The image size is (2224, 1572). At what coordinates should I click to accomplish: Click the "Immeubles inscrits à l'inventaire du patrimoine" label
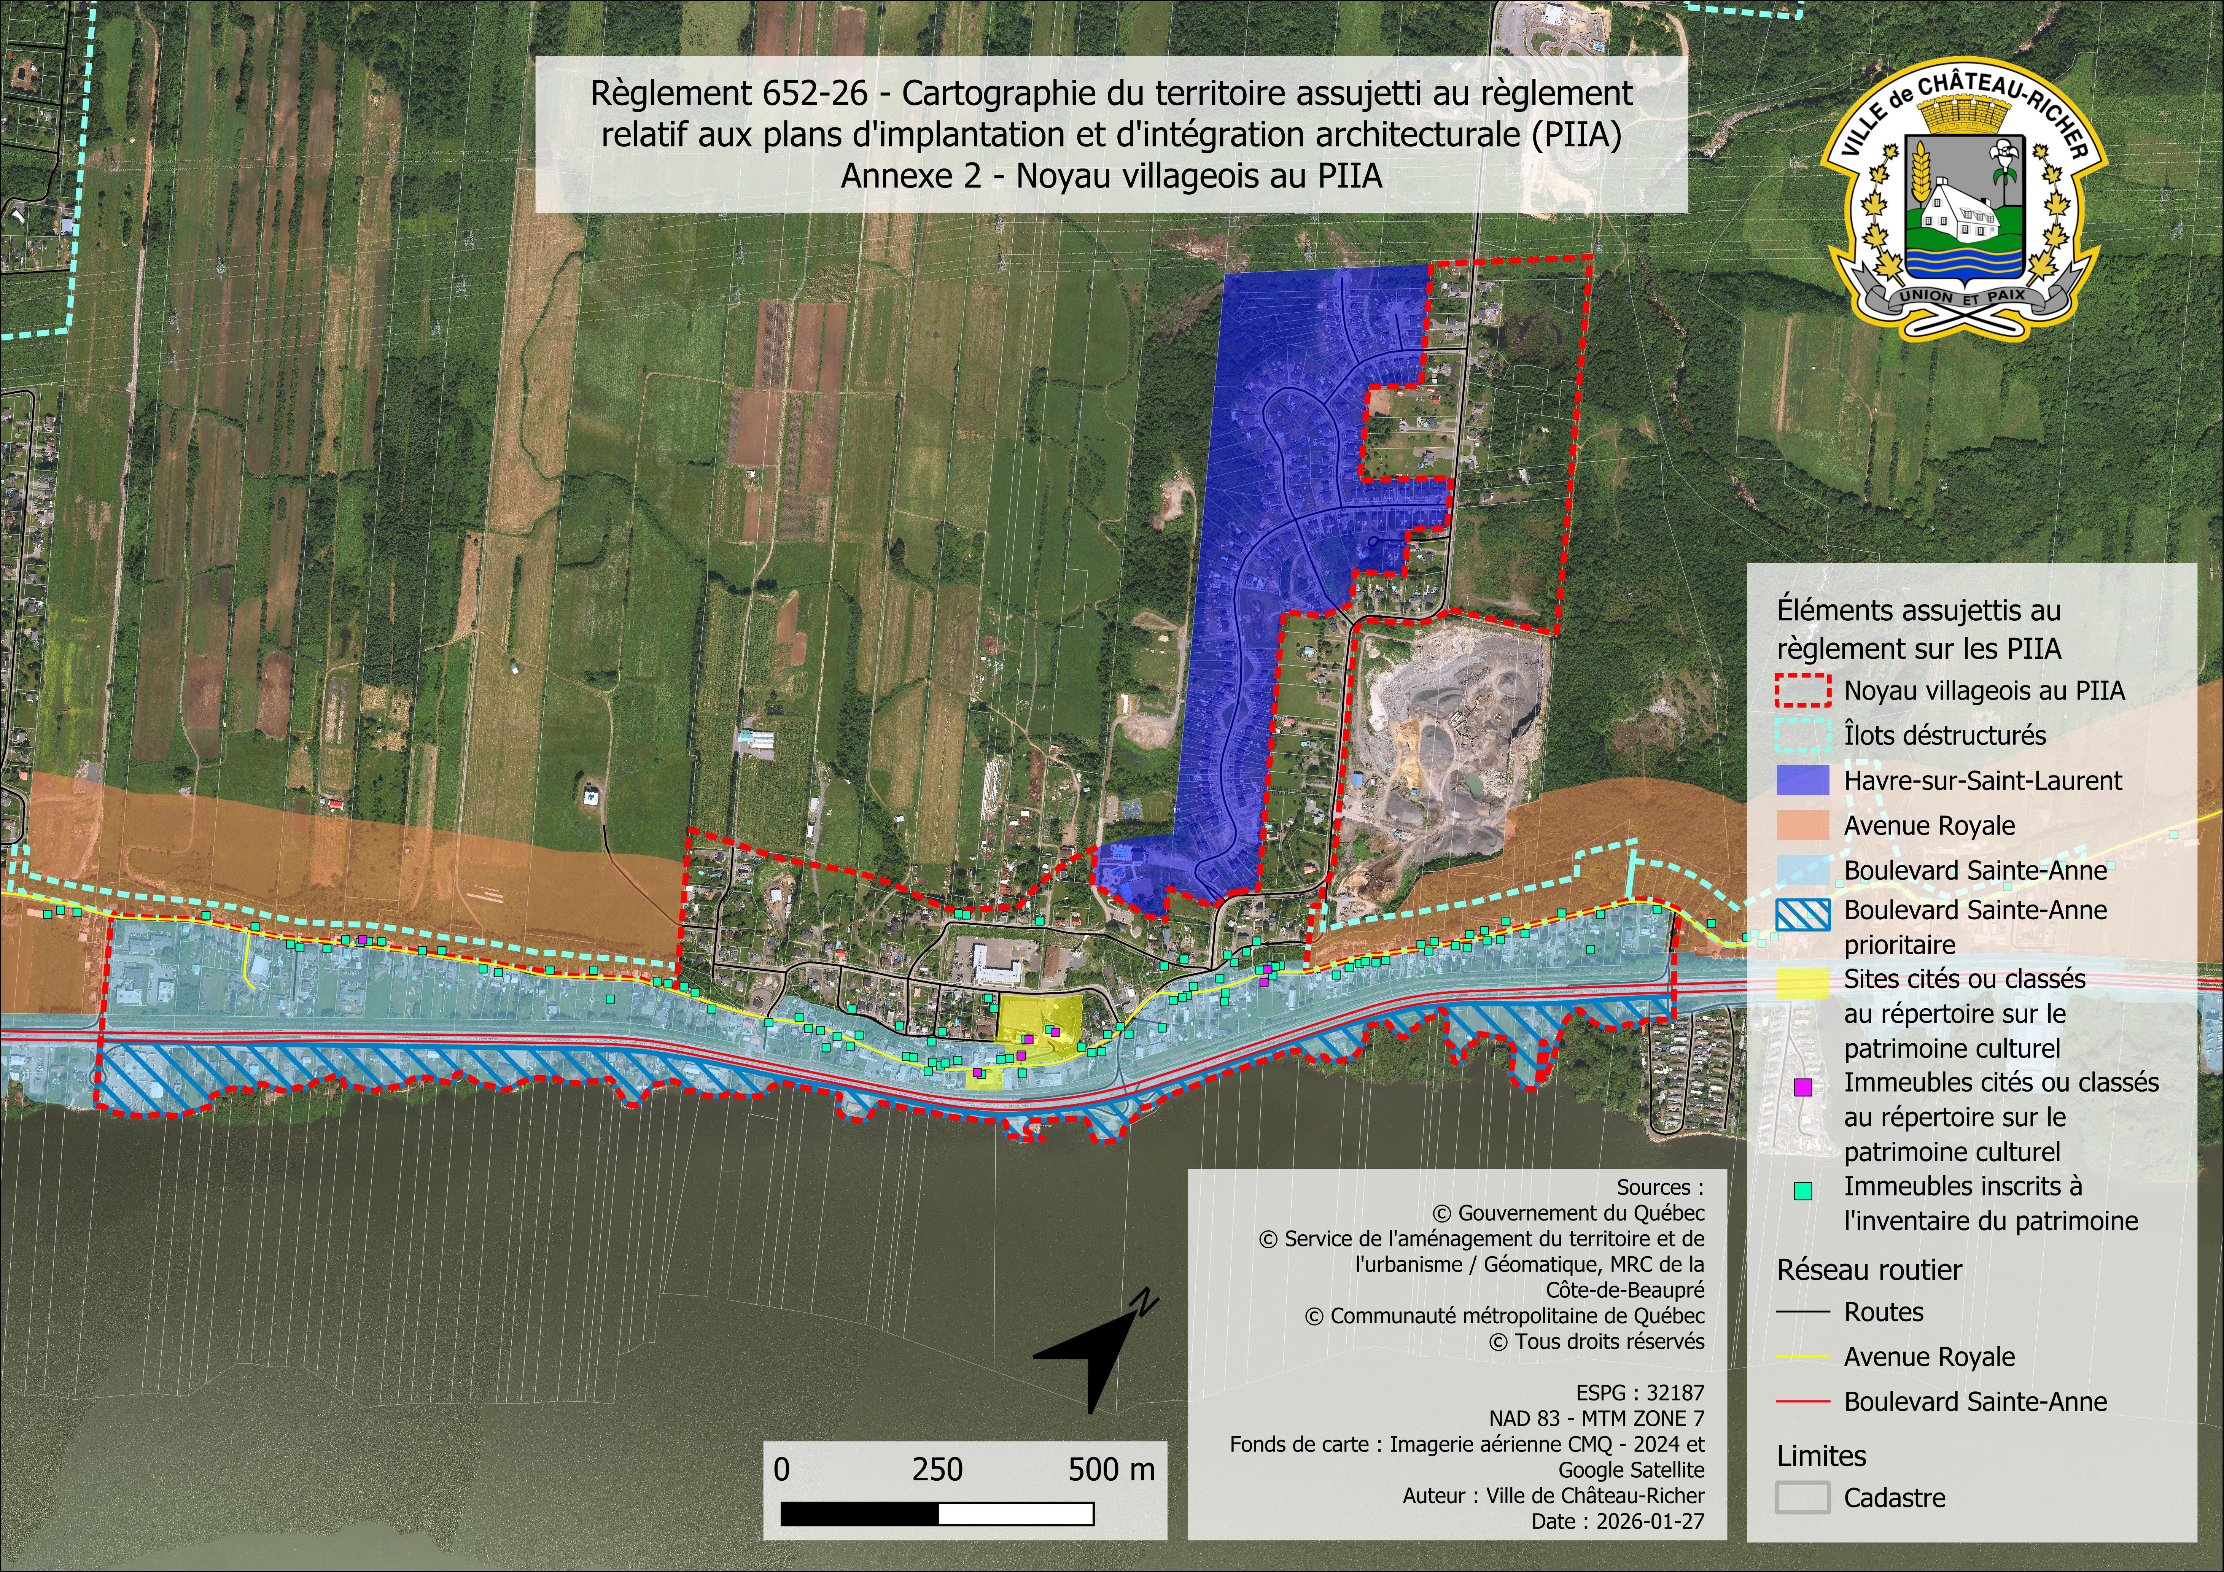(1992, 1203)
